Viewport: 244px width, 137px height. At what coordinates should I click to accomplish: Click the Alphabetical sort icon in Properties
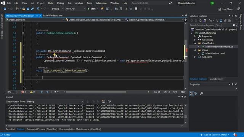click(196, 93)
